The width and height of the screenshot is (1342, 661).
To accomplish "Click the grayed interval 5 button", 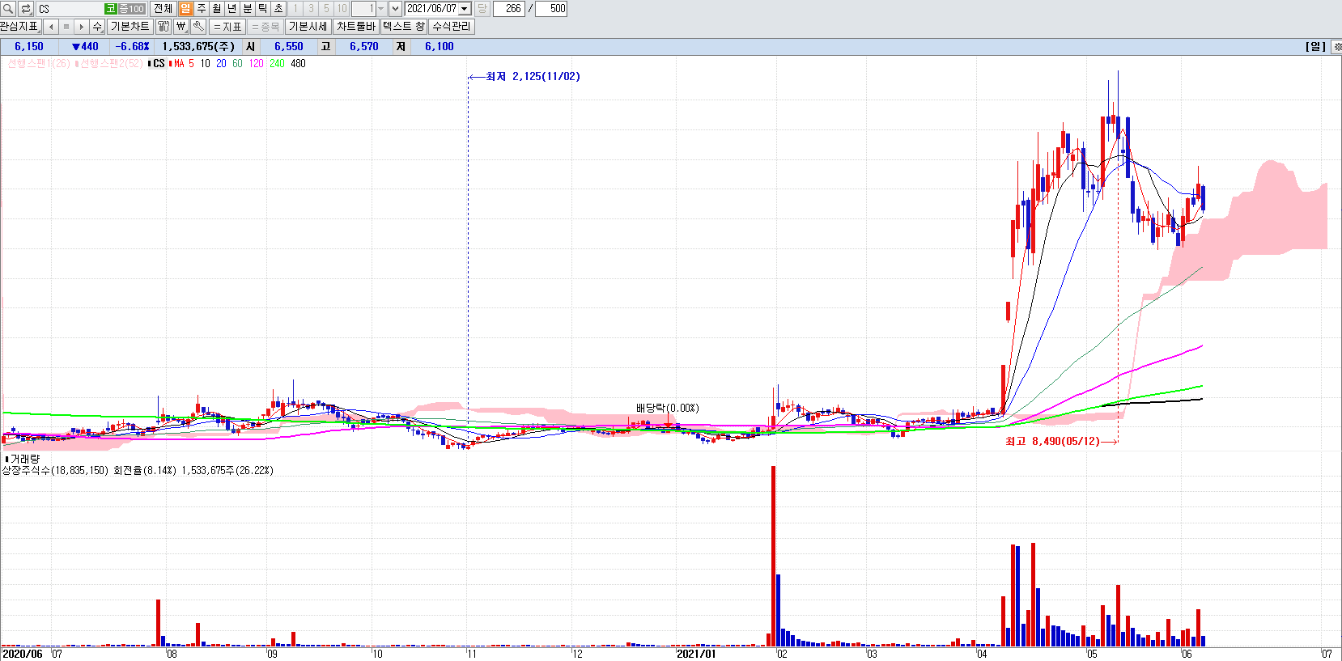I will (326, 9).
